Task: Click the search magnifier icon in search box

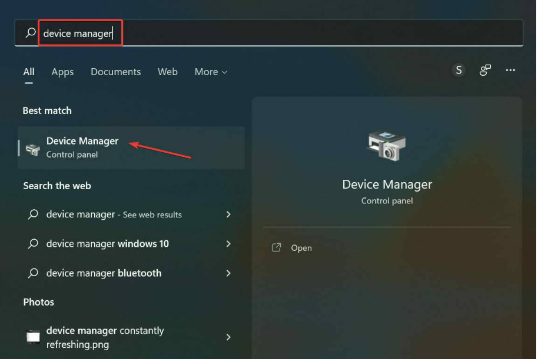Action: (31, 33)
